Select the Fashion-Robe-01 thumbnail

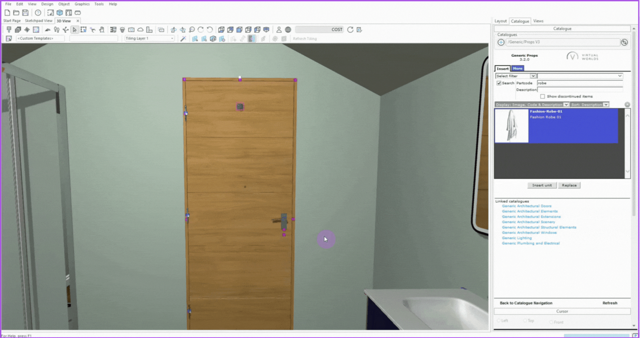tap(511, 126)
